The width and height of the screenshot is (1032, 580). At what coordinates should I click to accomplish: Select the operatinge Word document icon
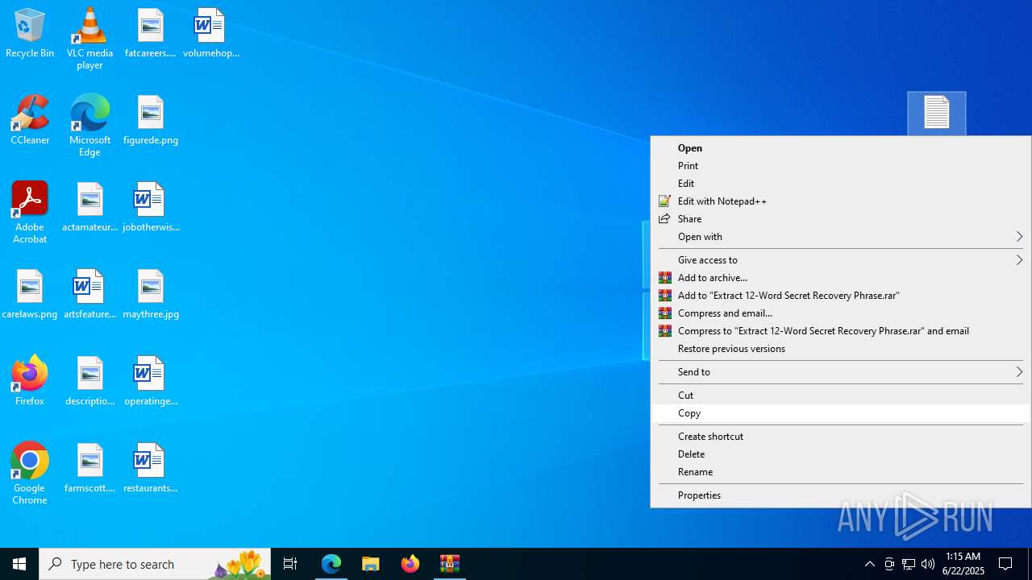[x=151, y=382]
